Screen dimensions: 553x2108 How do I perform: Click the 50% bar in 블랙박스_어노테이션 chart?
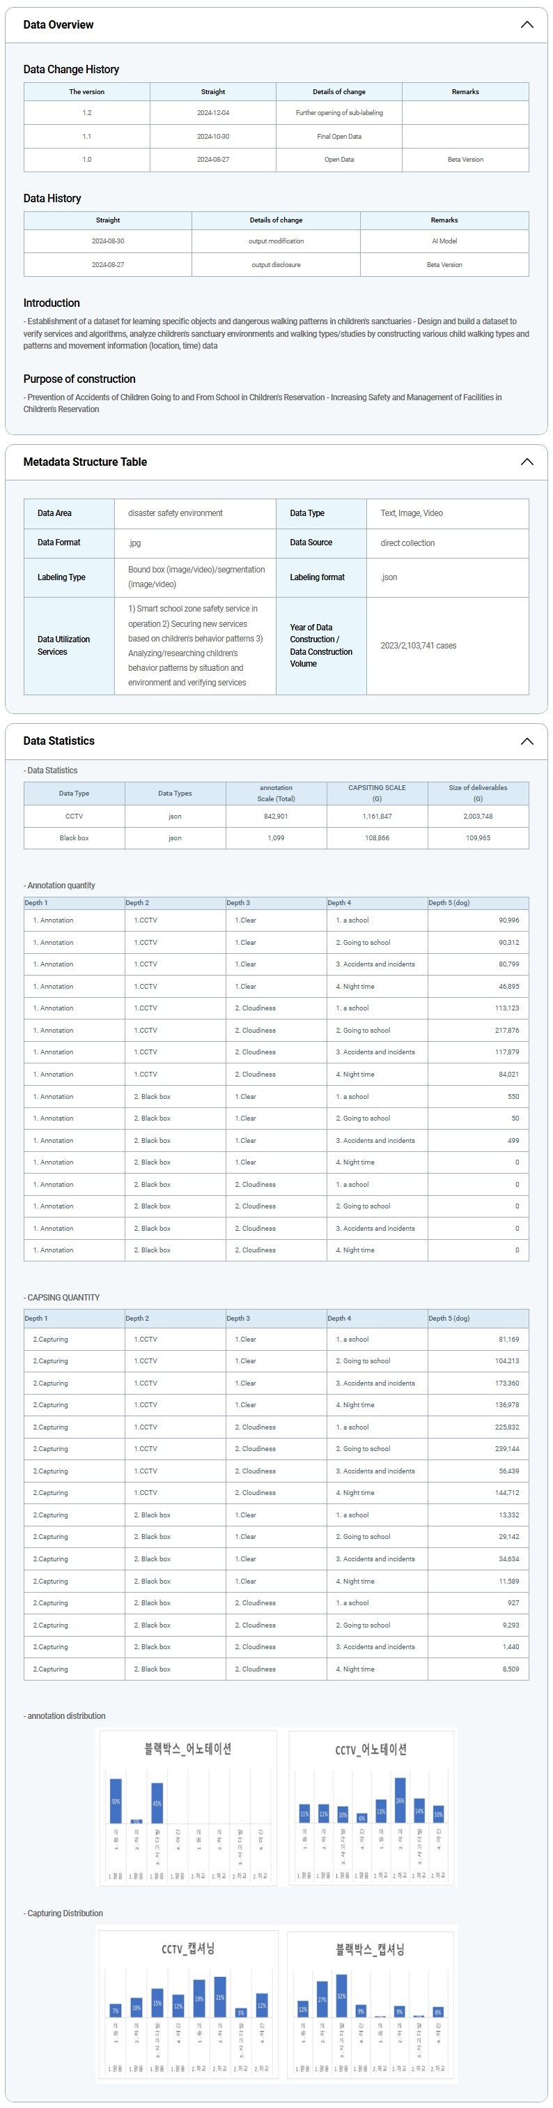coord(116,1800)
